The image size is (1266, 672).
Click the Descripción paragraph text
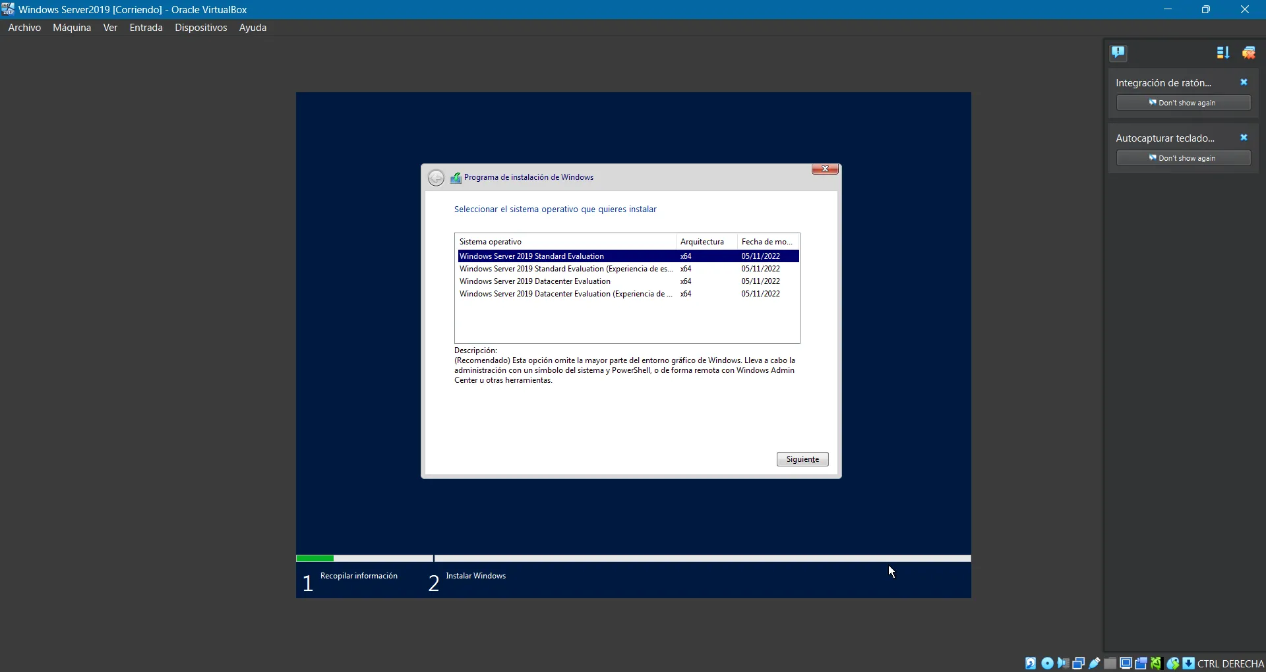point(624,370)
